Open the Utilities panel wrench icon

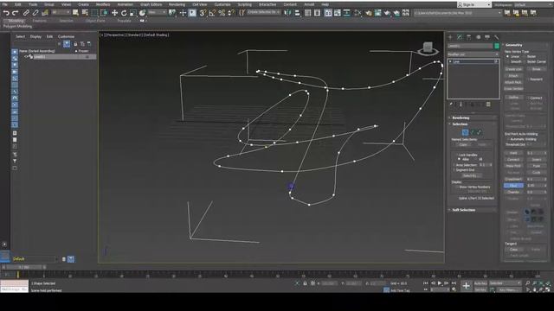click(496, 37)
